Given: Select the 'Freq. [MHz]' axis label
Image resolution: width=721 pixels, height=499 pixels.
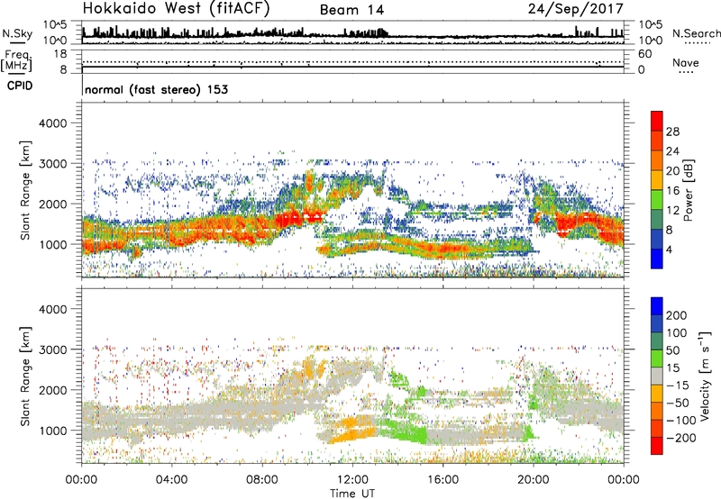Looking at the screenshot, I should 16,61.
